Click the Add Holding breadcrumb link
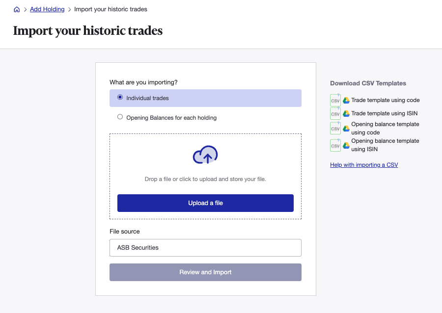The image size is (442, 313). point(47,9)
